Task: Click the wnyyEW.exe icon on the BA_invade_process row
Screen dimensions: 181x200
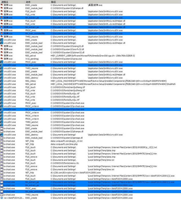Action: click(x=2, y=109)
